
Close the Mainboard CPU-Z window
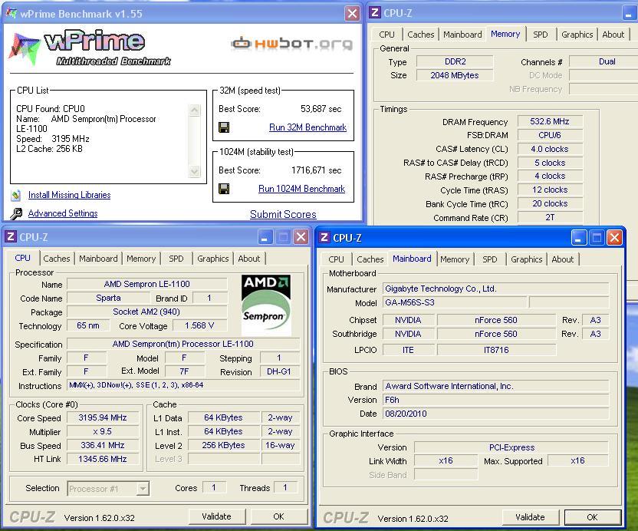coord(614,237)
